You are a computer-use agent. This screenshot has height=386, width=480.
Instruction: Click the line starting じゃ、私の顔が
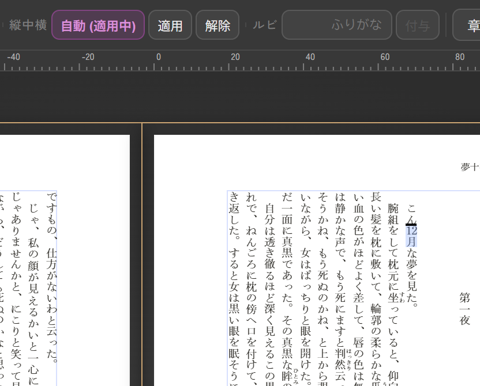[x=33, y=294]
